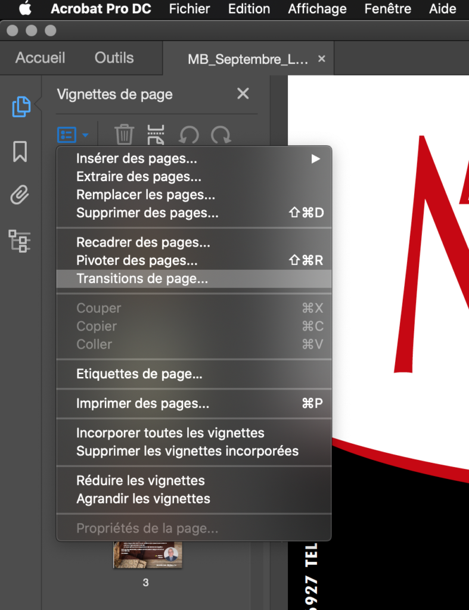The height and width of the screenshot is (610, 469).
Task: Close the MB_Septembre document tab
Action: 322,59
